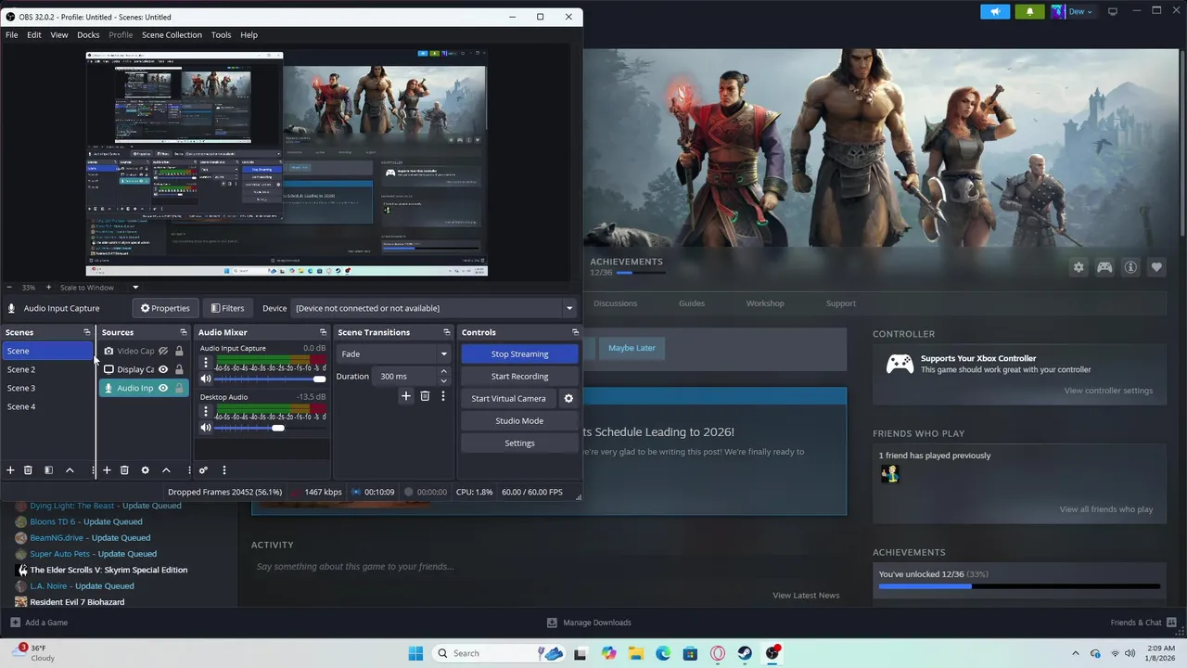The height and width of the screenshot is (668, 1187).
Task: Open preview scale dropdown arrow
Action: 134,288
